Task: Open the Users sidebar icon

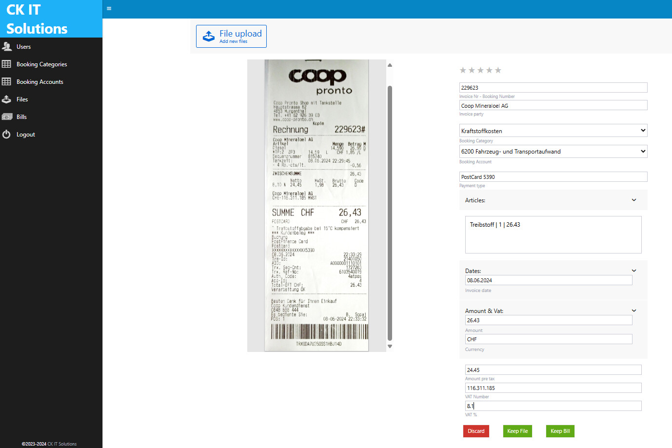Action: [7, 46]
